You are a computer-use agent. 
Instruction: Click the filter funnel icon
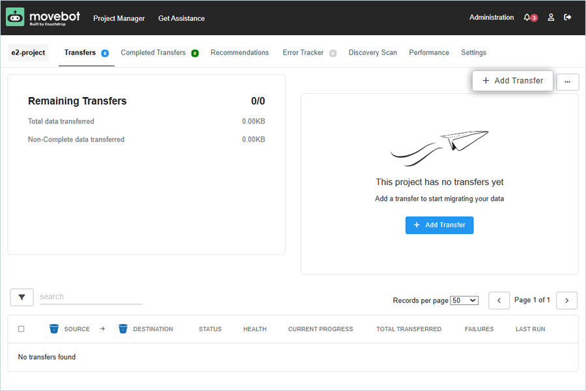point(22,297)
